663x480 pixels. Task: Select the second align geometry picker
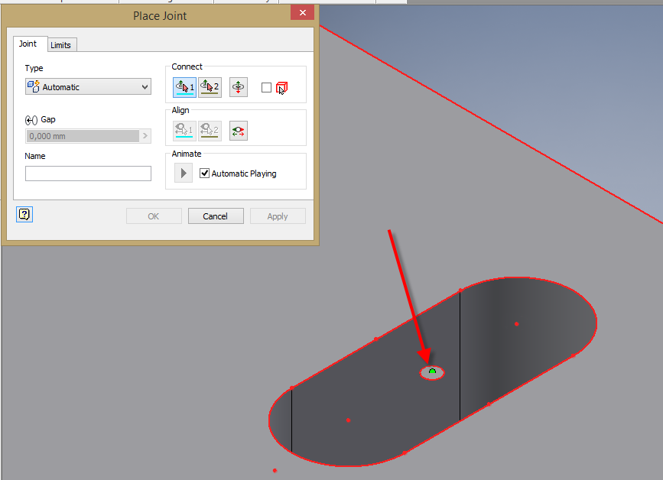[210, 130]
